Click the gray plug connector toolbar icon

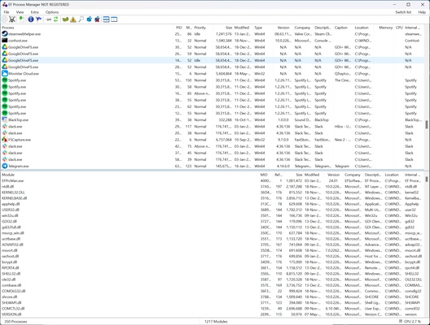click(48, 19)
